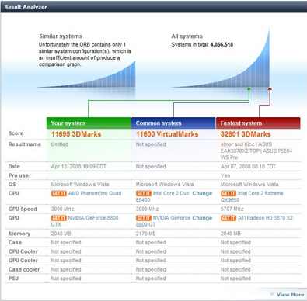The width and height of the screenshot is (307, 301).
Task: Open the AMD Phenom(tm) Quad link
Action: [x=95, y=193]
